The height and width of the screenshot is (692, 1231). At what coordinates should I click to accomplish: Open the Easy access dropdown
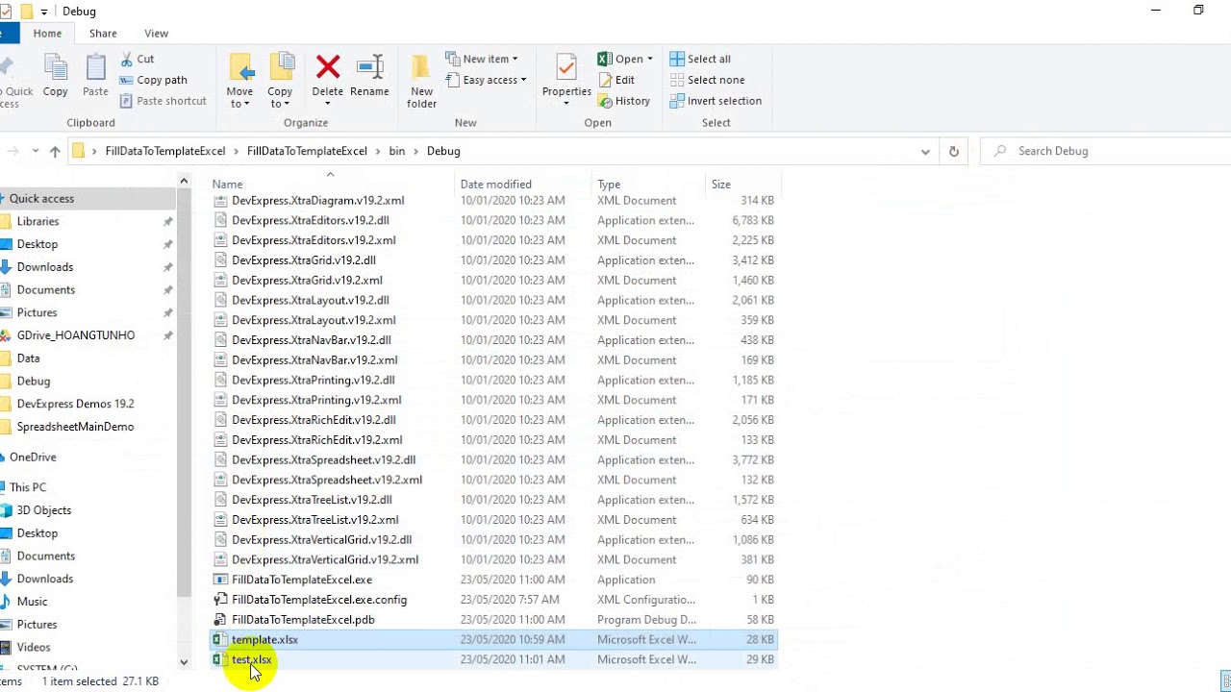pos(486,80)
